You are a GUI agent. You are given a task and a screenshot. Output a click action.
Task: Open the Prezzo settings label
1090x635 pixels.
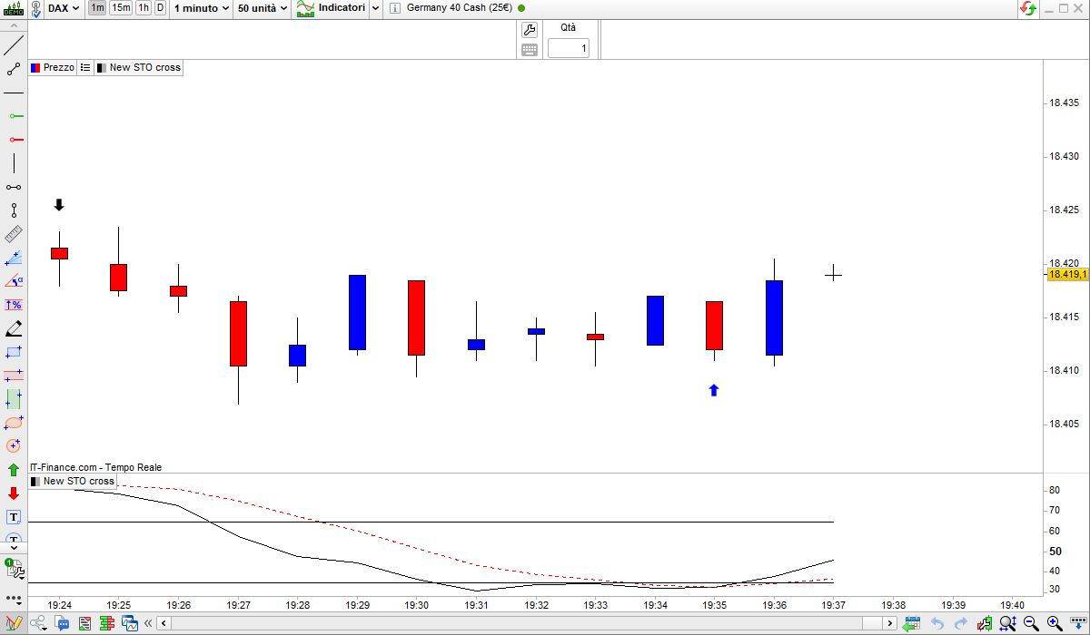[52, 67]
